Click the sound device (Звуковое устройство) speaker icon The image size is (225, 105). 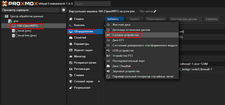pyautogui.click(x=108, y=71)
